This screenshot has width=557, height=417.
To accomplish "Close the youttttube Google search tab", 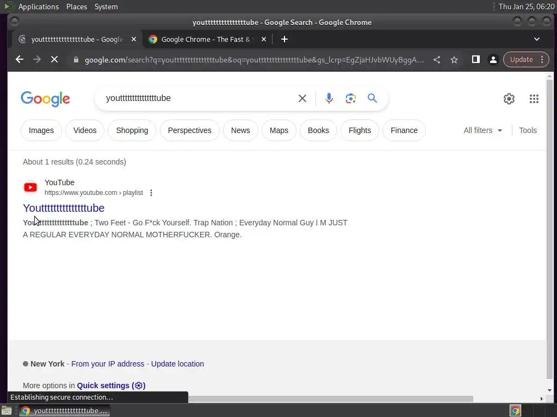I will 134,39.
